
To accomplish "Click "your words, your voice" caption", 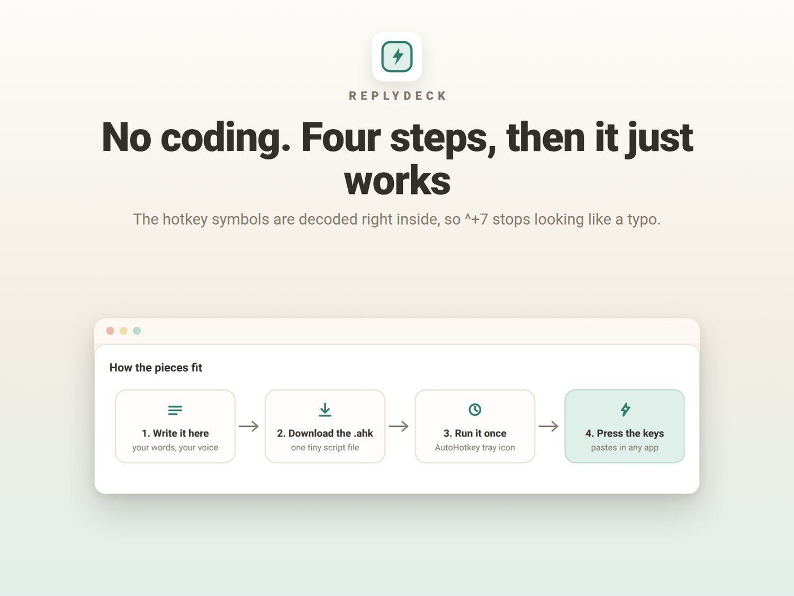I will 175,448.
